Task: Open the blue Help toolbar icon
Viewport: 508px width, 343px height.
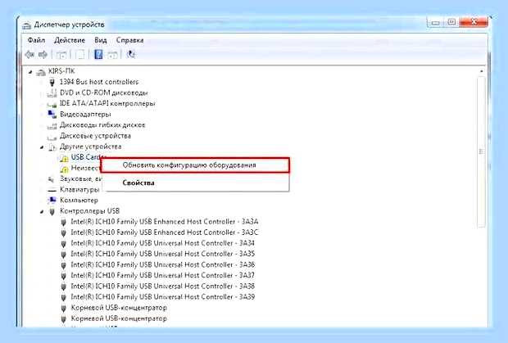Action: (98, 54)
